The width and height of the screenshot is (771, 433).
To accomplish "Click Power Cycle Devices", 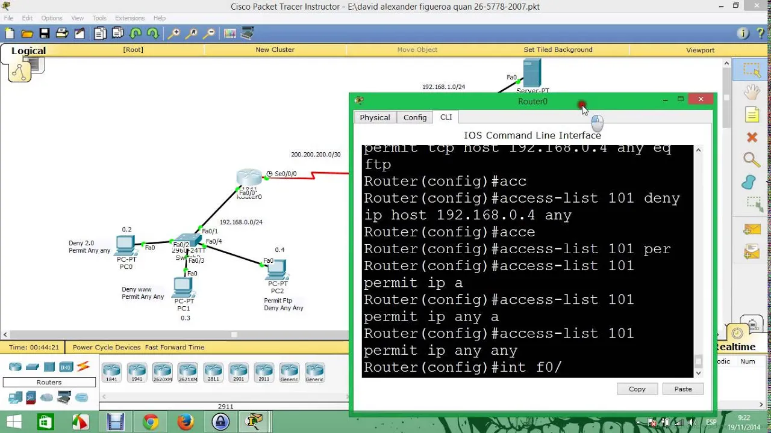I will [107, 347].
